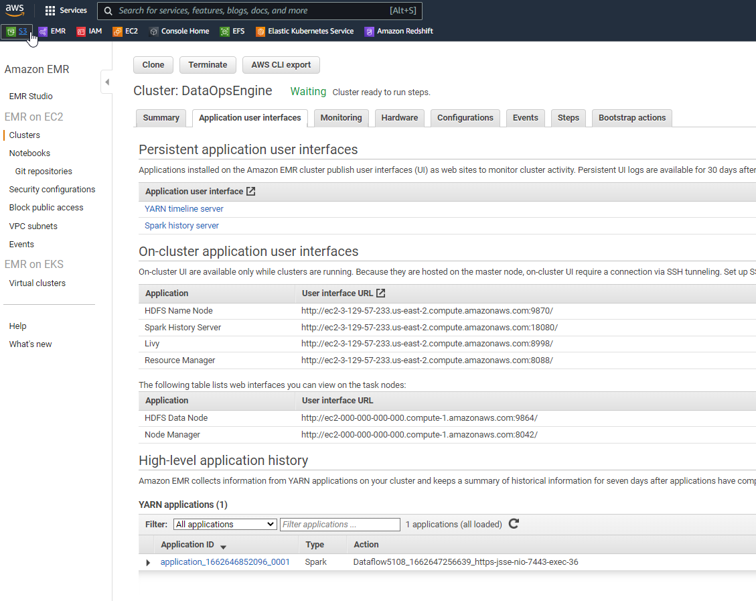Collapse the Amazon EMR side panel
This screenshot has height=601, width=756.
click(107, 82)
